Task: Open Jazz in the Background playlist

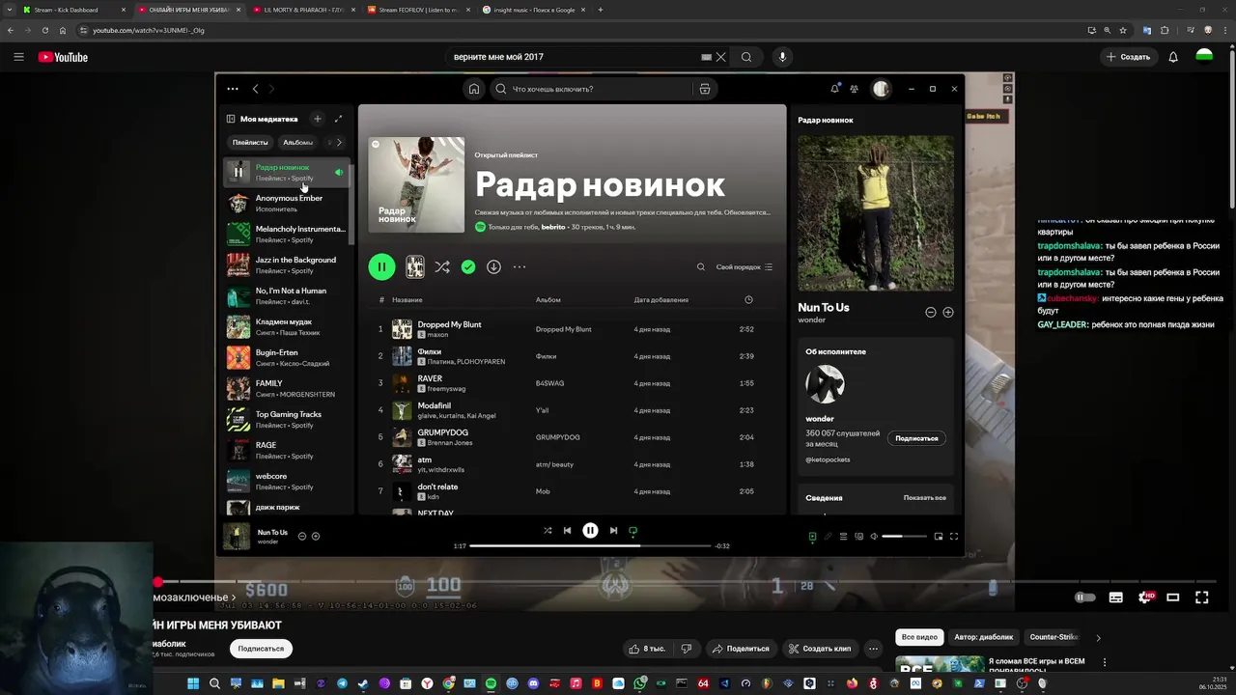Action: point(286,264)
